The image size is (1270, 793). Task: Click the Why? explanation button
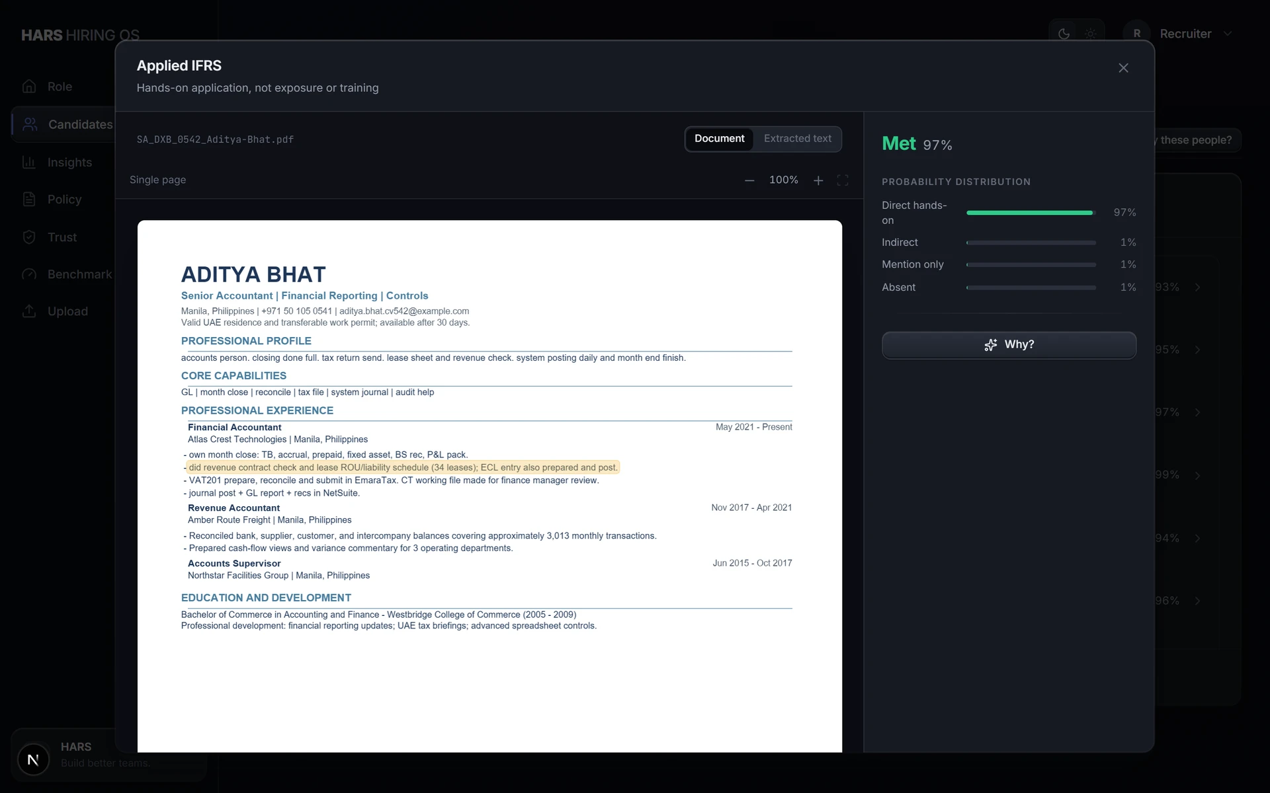pyautogui.click(x=1009, y=345)
